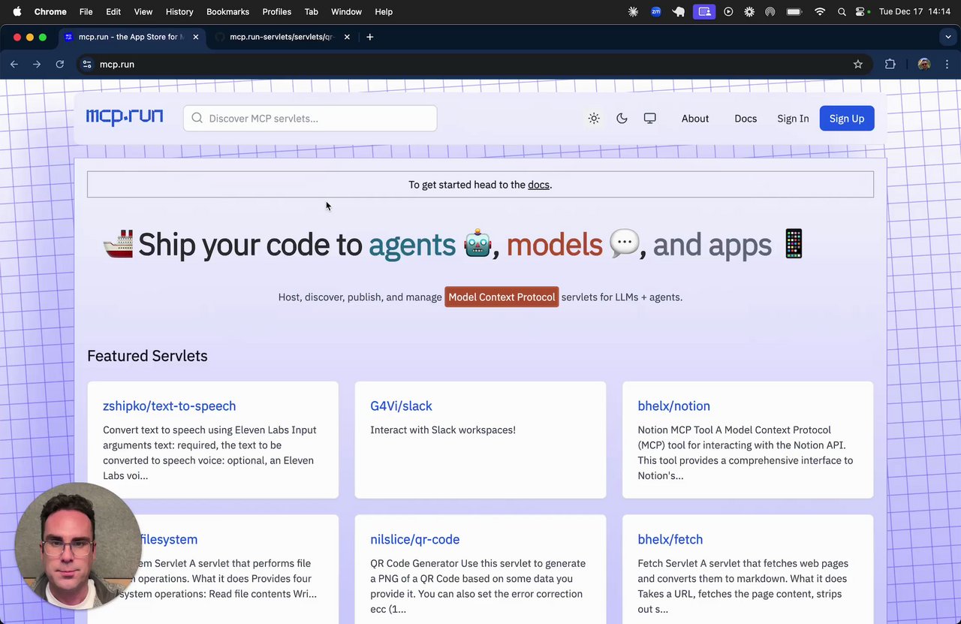961x624 pixels.
Task: Click the magnifier icon in the servlet search box
Action: [x=197, y=118]
